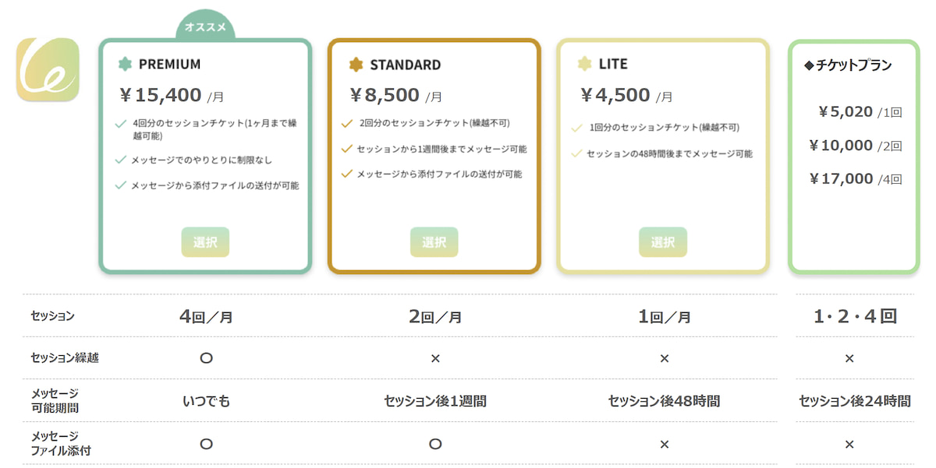Viewport: 936px width, 468px height.
Task: Click checkmark beside 2回分のセッションチケット
Action: pyautogui.click(x=347, y=123)
